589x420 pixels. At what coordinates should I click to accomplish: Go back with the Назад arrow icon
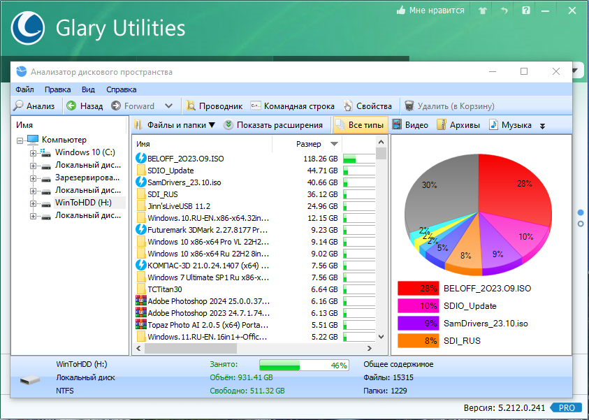(x=71, y=106)
